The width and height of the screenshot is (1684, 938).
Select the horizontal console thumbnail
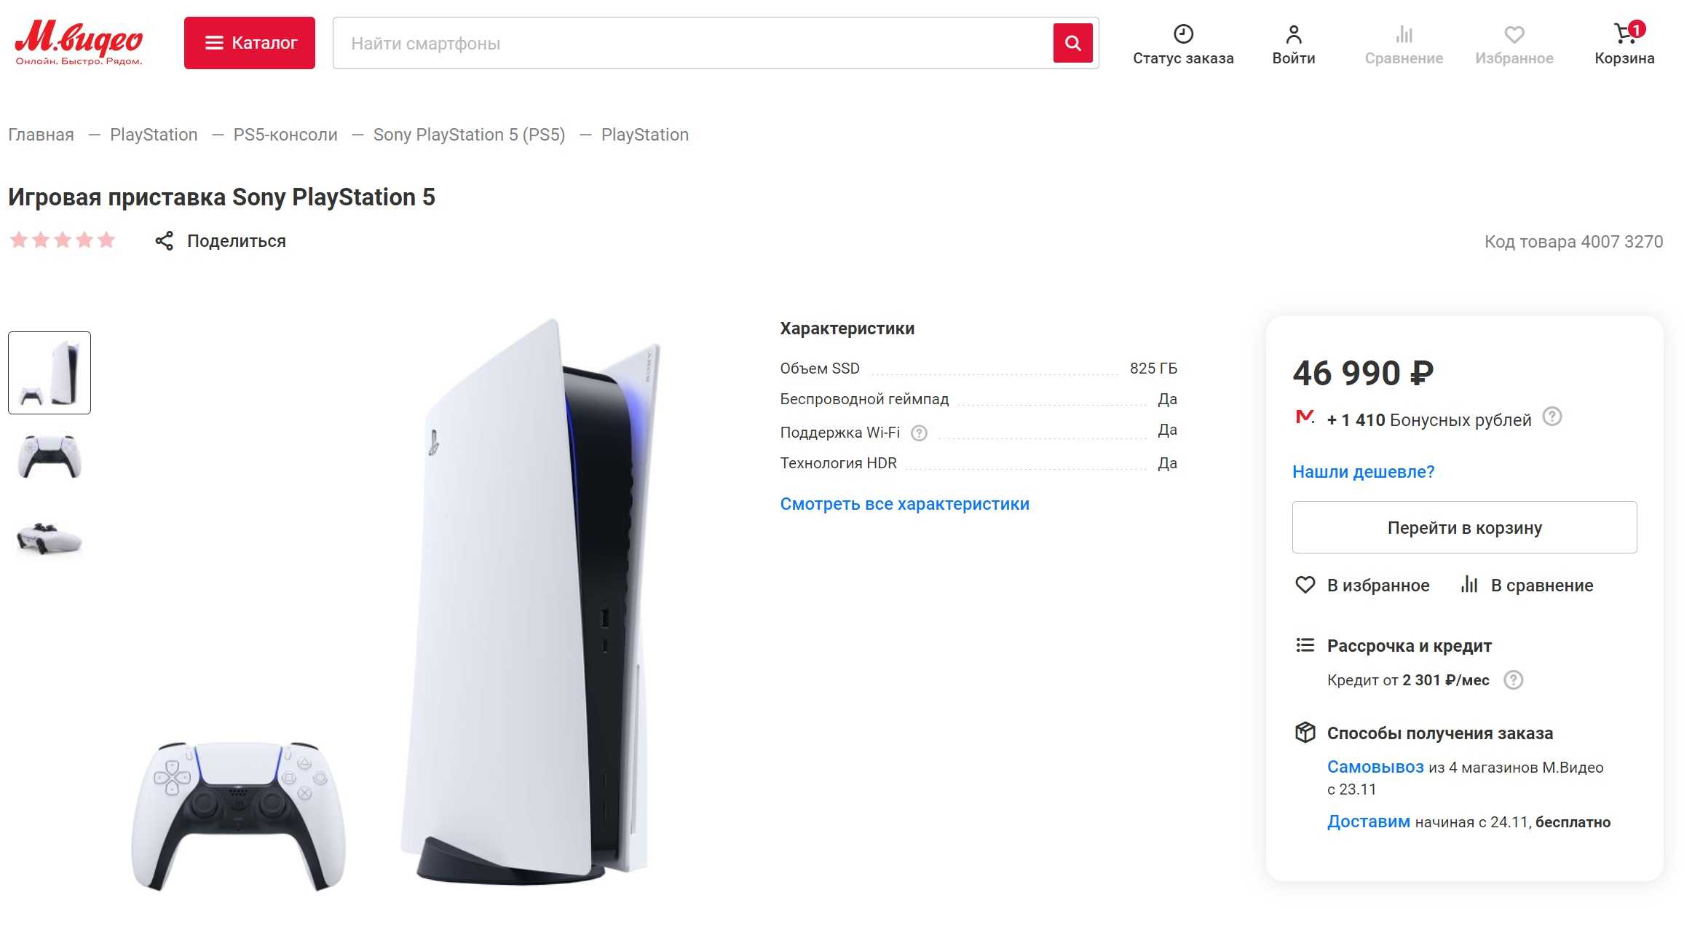click(50, 538)
